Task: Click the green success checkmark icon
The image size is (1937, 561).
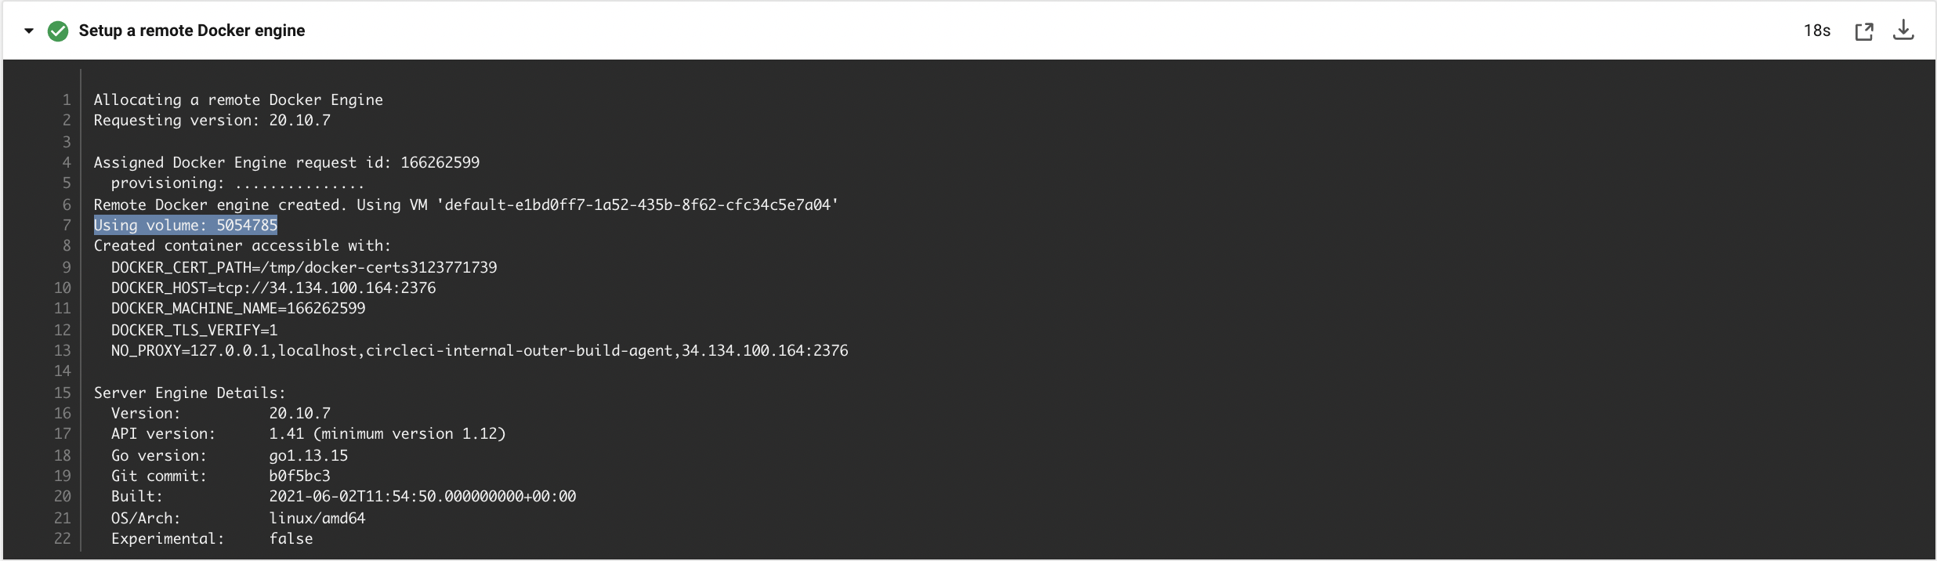Action: click(58, 31)
